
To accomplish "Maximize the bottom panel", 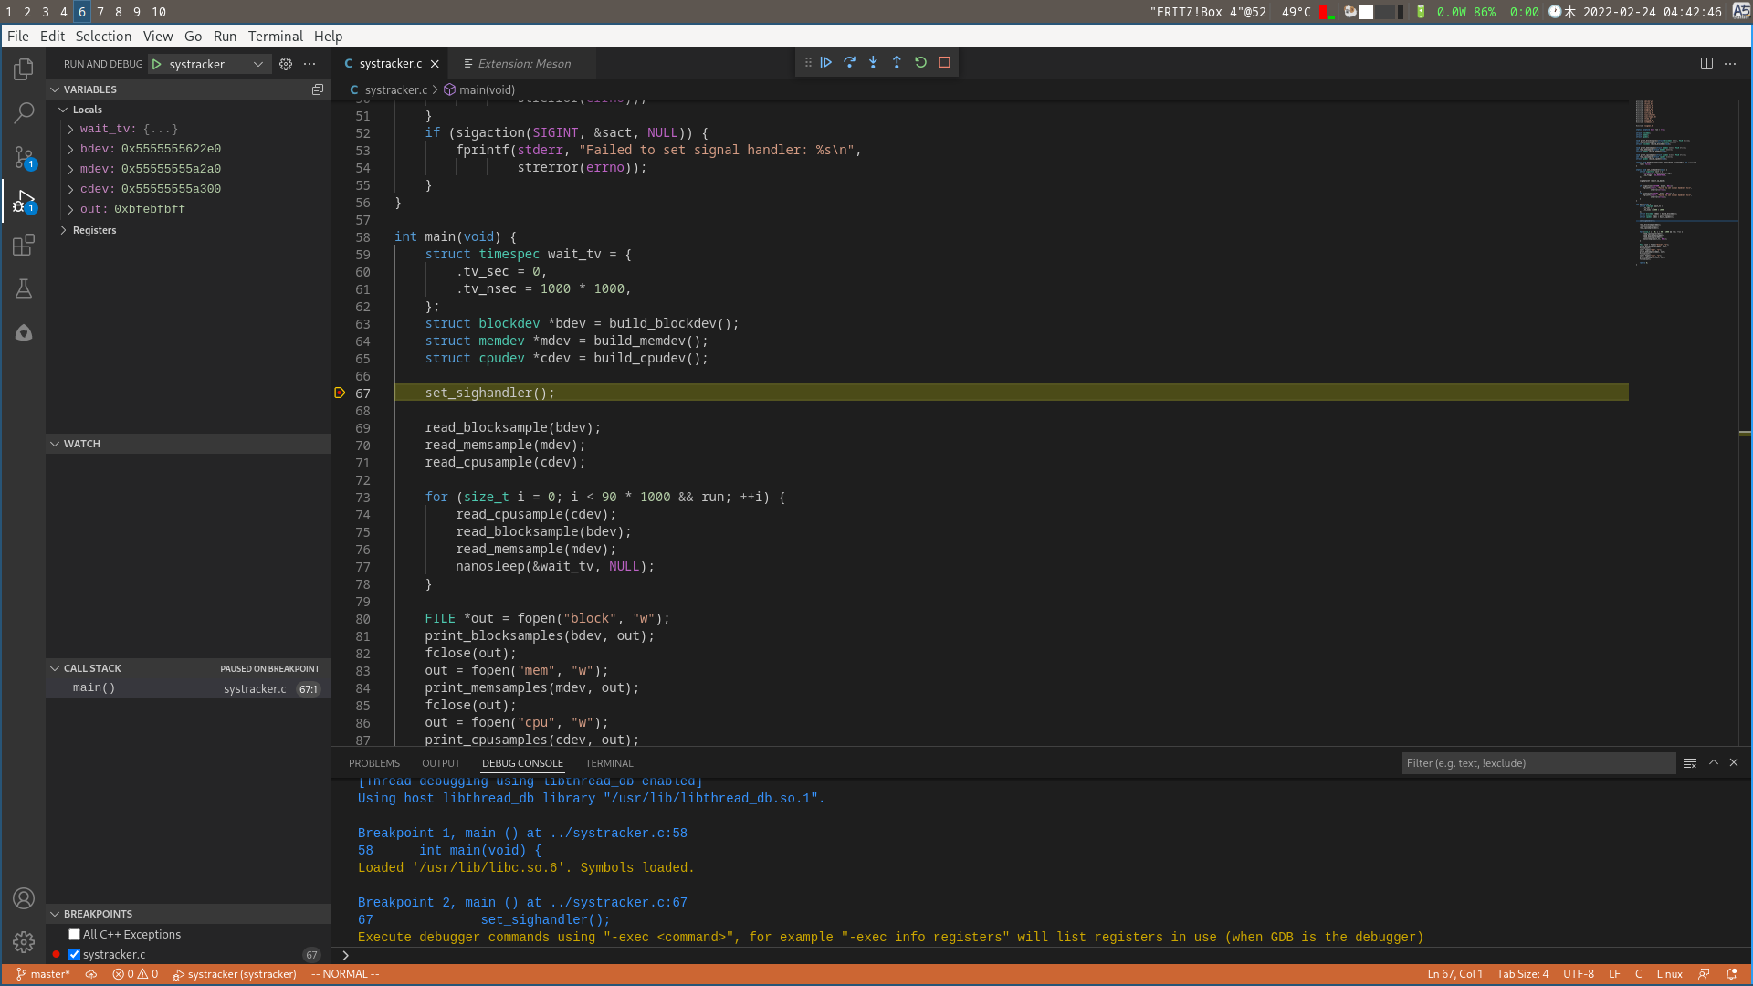I will pyautogui.click(x=1714, y=763).
